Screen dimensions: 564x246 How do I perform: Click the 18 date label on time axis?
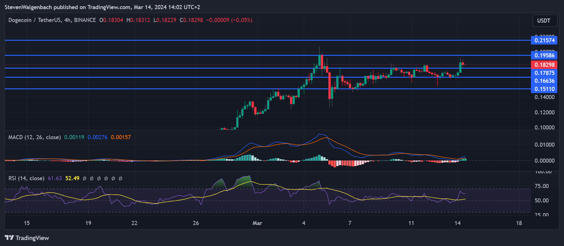(x=519, y=223)
